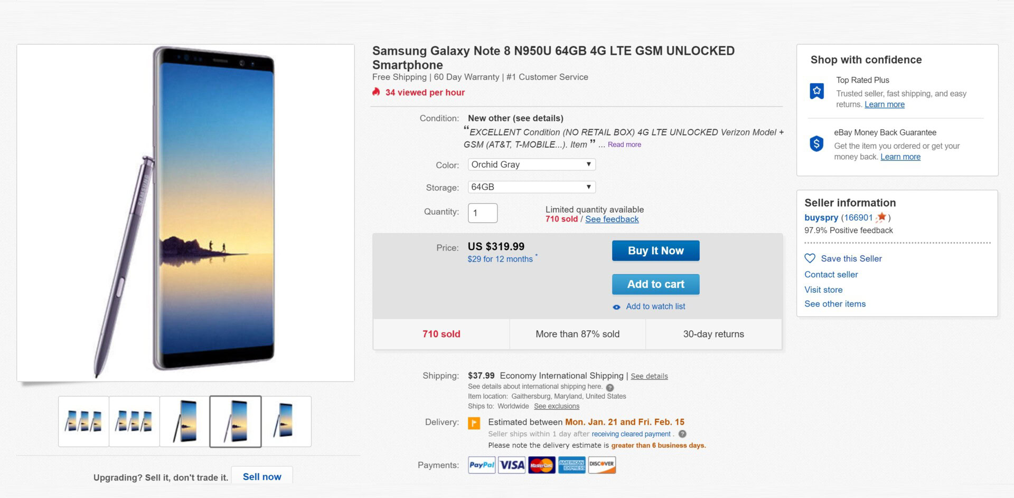Screen dimensions: 1014x498
Task: Open the Storage dropdown showing 64GB
Action: (x=531, y=187)
